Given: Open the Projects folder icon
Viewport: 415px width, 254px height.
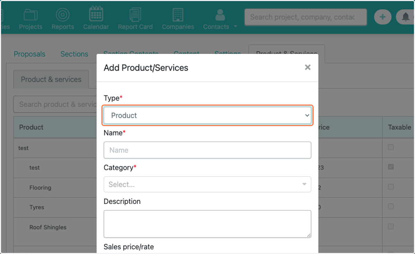Looking at the screenshot, I should tap(30, 15).
